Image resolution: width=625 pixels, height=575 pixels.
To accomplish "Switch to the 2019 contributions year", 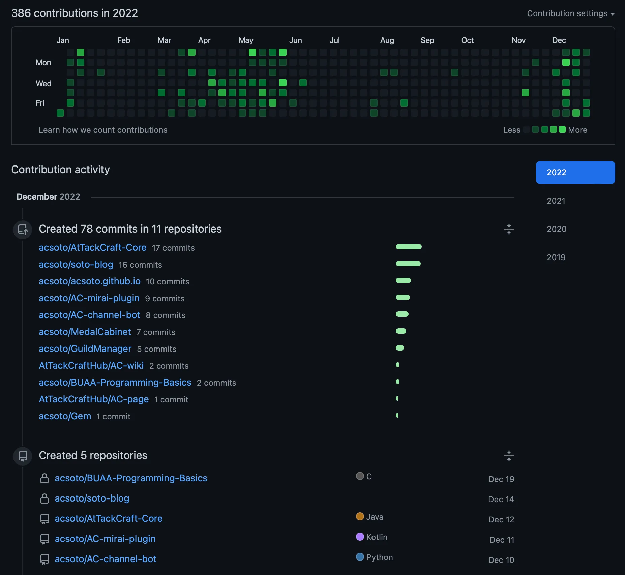I will pos(556,258).
